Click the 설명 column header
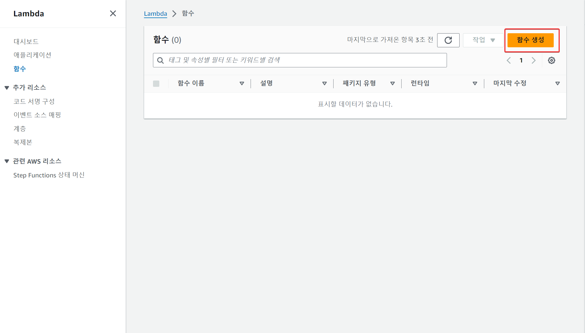This screenshot has width=585, height=333. pos(266,83)
